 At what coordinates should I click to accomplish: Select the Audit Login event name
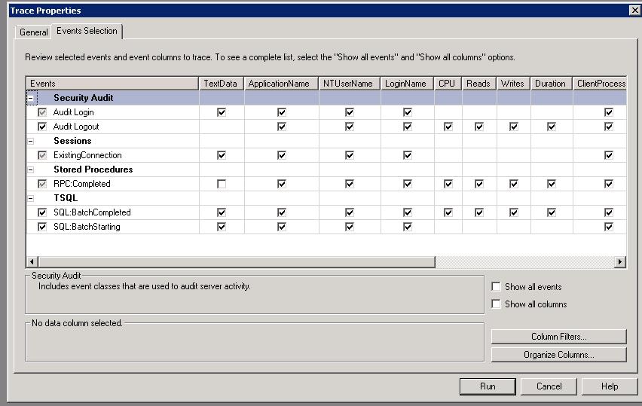point(74,112)
